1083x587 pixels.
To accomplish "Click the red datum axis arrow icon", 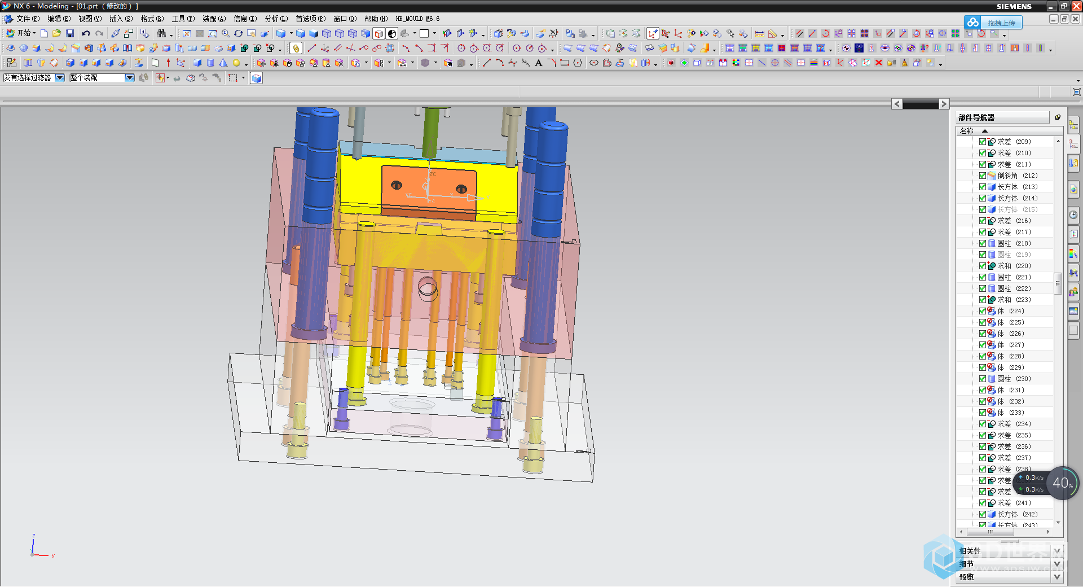I will point(168,63).
